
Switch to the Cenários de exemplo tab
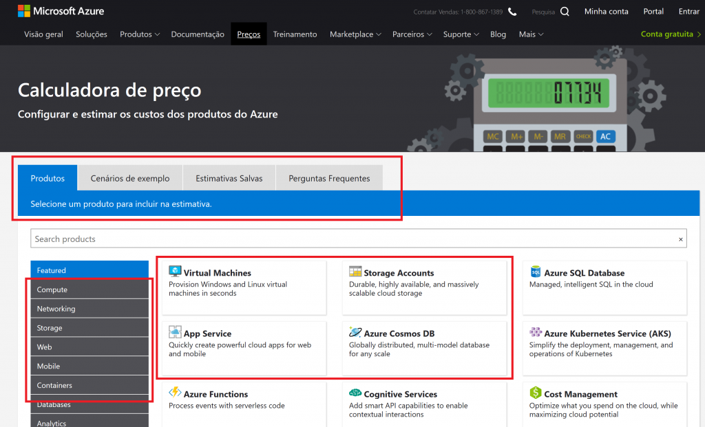pyautogui.click(x=130, y=178)
